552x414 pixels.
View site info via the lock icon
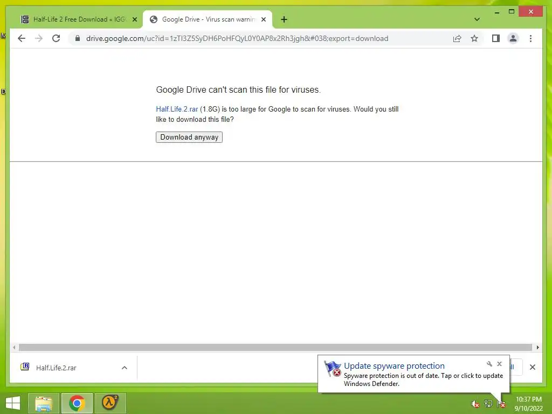(78, 38)
